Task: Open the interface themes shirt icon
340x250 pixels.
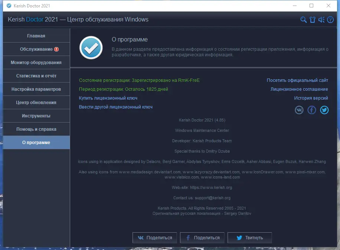Action: (x=312, y=20)
